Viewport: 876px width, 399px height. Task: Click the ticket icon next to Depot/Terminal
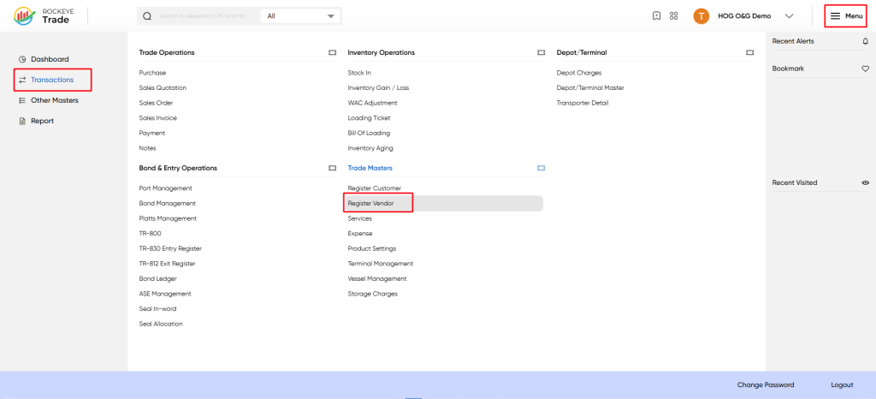pos(749,52)
